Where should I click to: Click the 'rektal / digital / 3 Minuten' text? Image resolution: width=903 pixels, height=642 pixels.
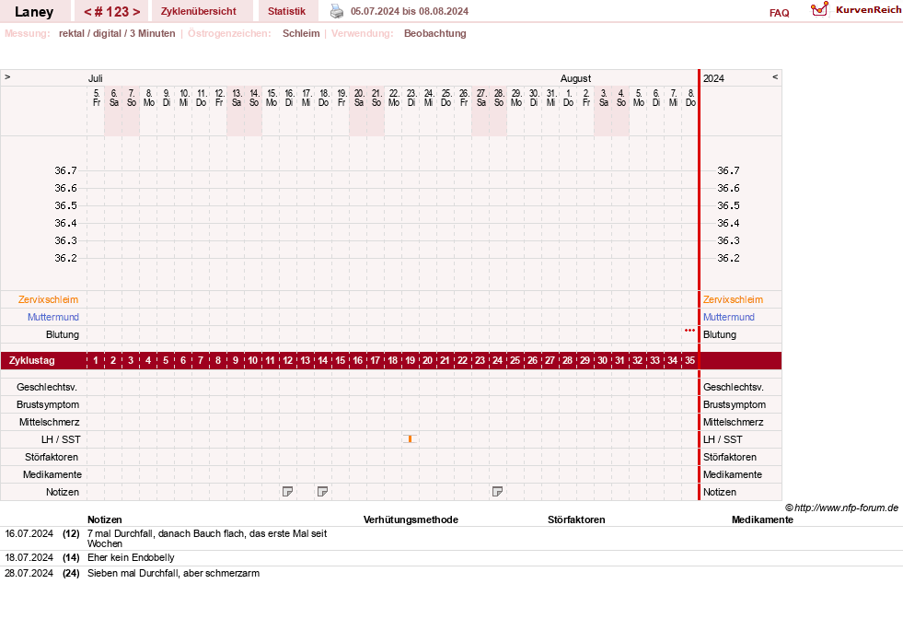117,33
